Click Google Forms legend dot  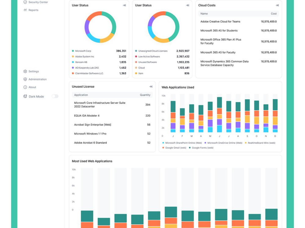pos(190,148)
